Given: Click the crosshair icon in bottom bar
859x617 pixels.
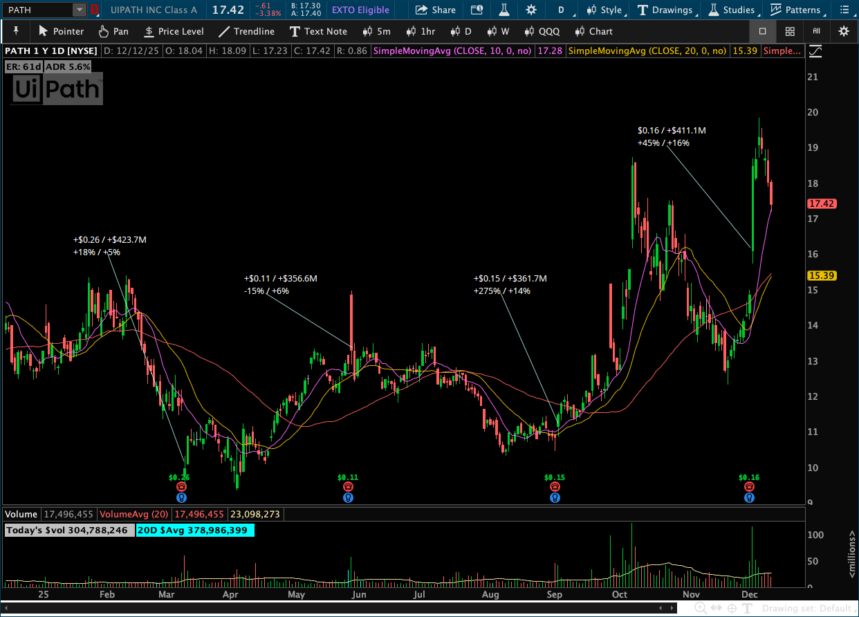Looking at the screenshot, I should point(732,608).
